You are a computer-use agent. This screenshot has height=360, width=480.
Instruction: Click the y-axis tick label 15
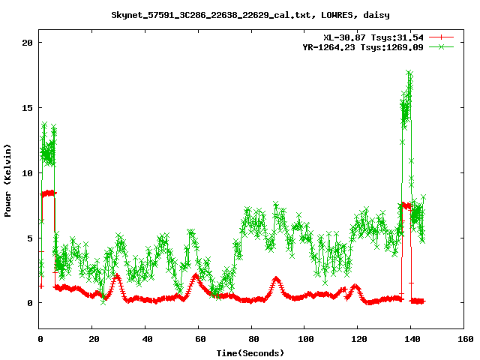[x=27, y=108]
